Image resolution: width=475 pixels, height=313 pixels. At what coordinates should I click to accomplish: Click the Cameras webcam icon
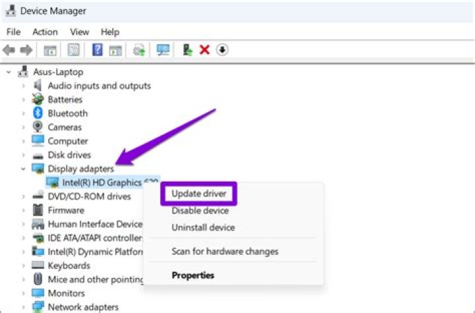click(x=38, y=127)
